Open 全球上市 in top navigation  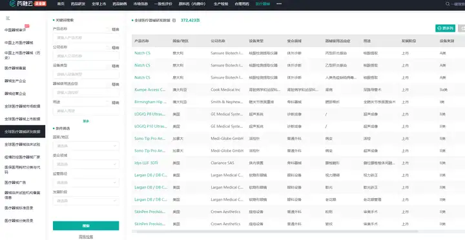[99, 4]
